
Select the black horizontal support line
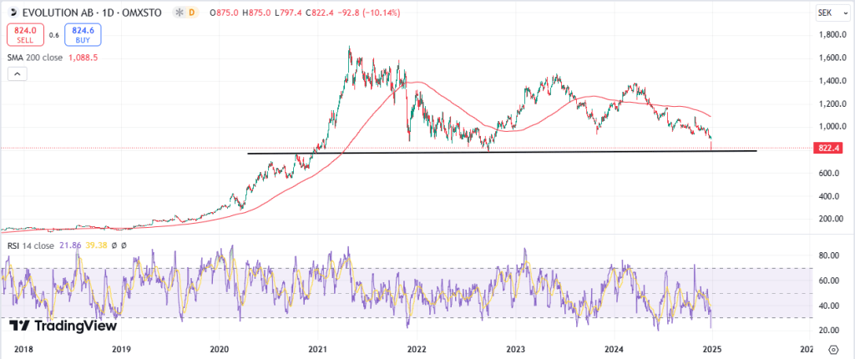pos(501,151)
